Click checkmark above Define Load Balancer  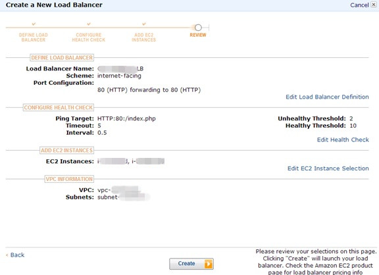point(34,24)
